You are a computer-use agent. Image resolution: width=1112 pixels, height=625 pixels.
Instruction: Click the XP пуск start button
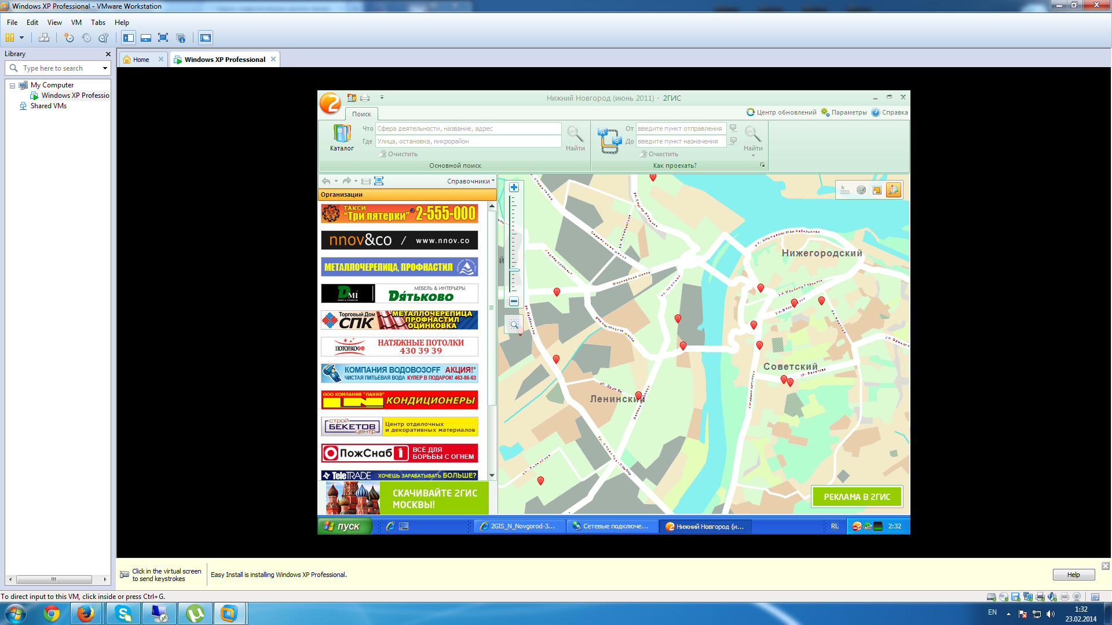coord(345,526)
